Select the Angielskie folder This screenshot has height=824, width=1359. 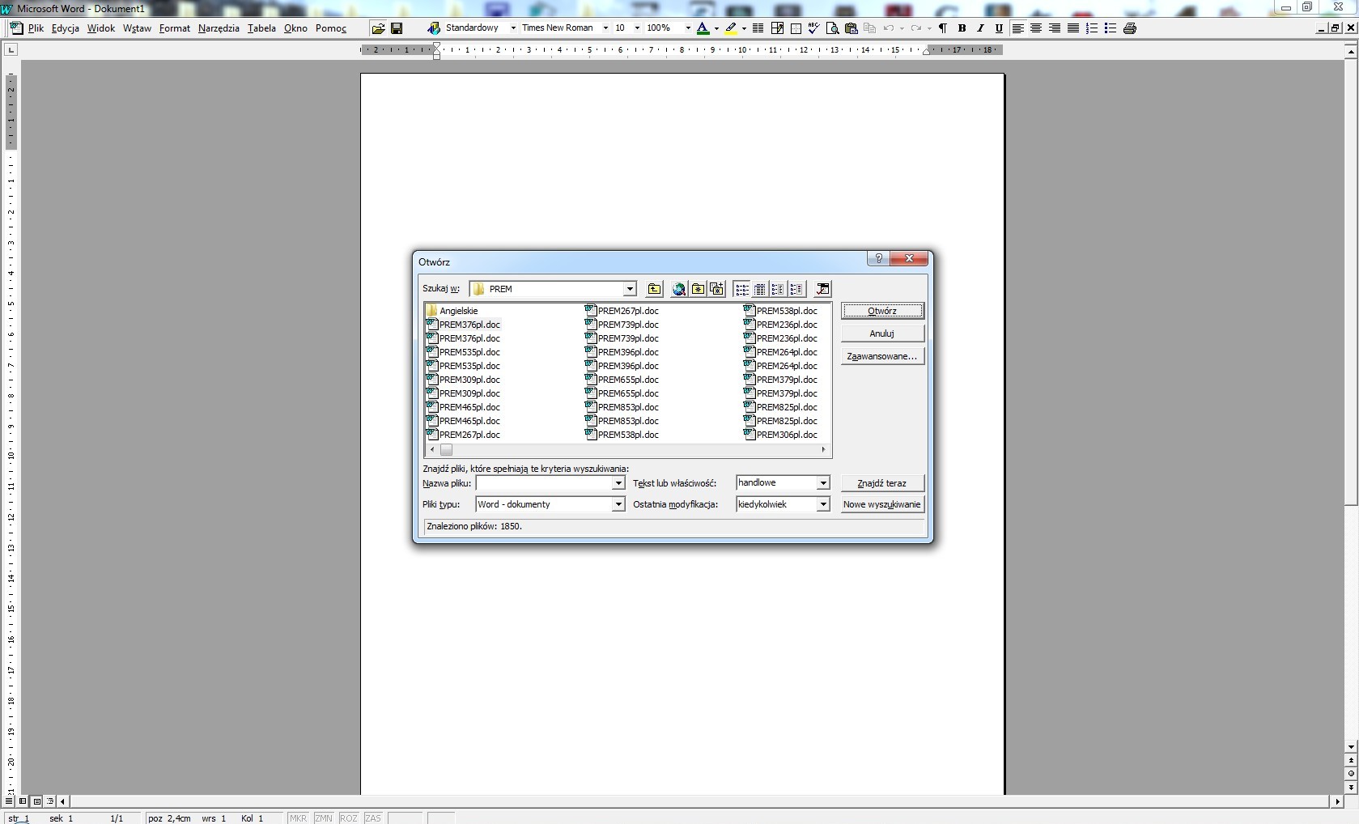[x=452, y=311]
